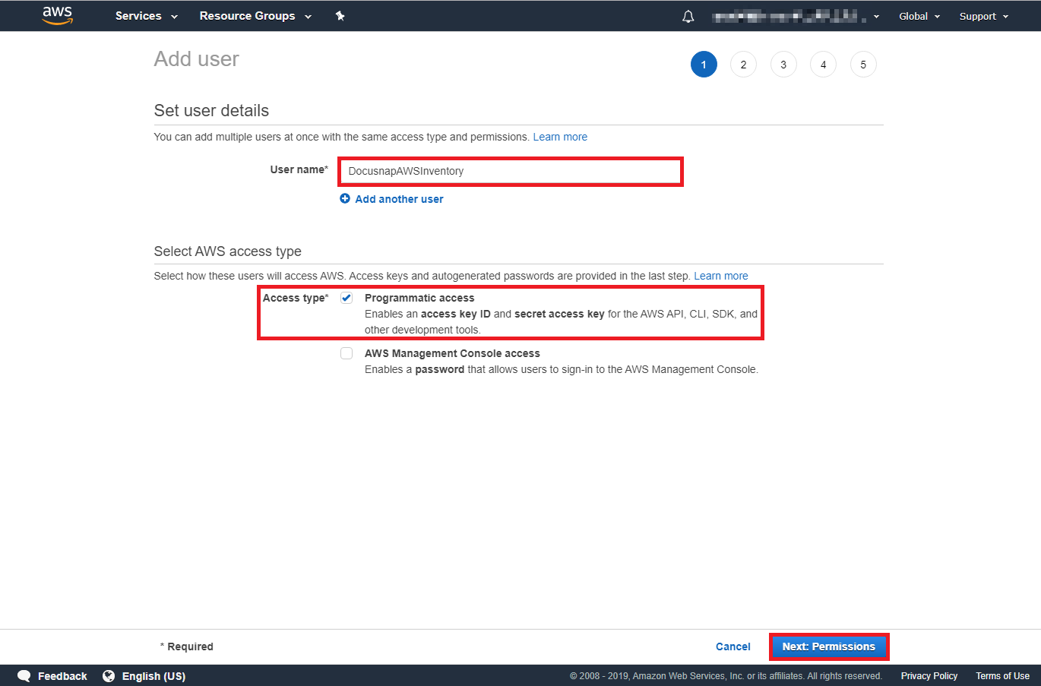This screenshot has width=1041, height=686.
Task: Enable AWS Management Console access checkbox
Action: coord(346,353)
